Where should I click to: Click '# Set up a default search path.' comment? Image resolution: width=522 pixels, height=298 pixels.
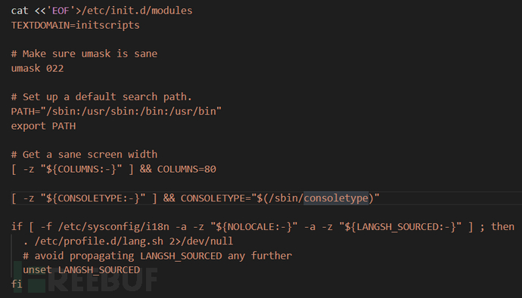click(101, 97)
